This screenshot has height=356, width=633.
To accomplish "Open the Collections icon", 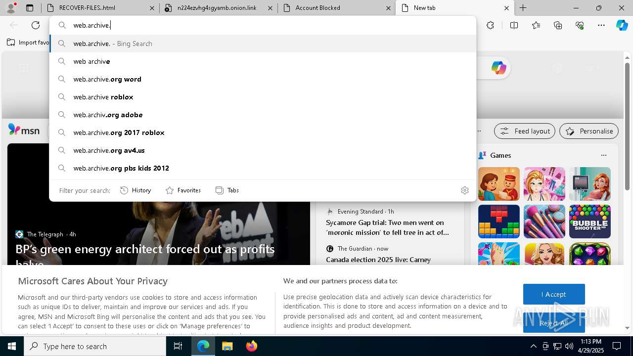I will (x=558, y=25).
